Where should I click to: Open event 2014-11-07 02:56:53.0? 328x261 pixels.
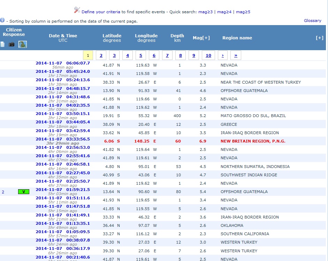tap(63, 147)
